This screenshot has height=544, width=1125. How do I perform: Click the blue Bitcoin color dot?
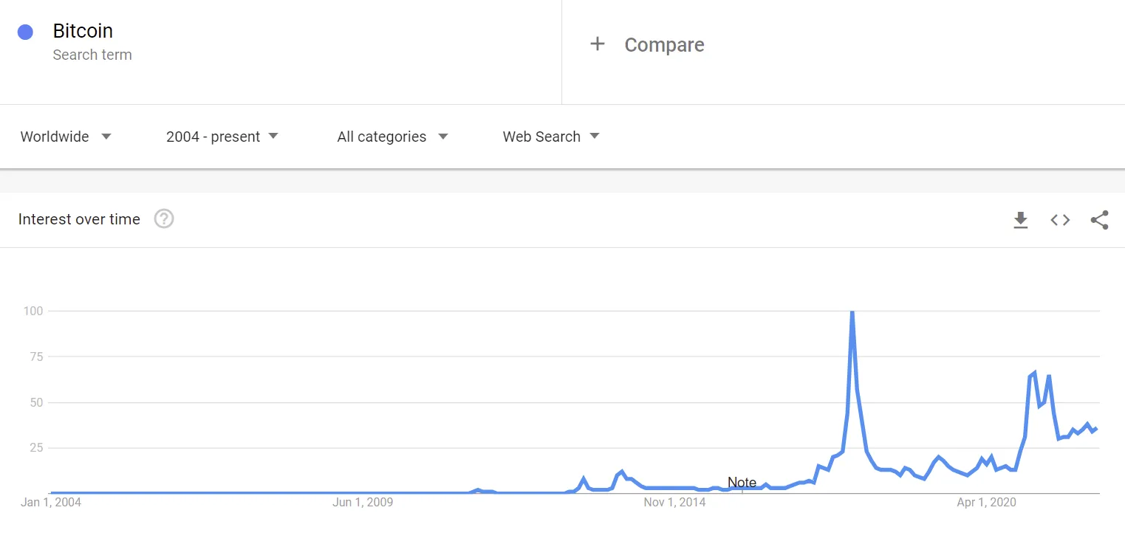(x=25, y=32)
